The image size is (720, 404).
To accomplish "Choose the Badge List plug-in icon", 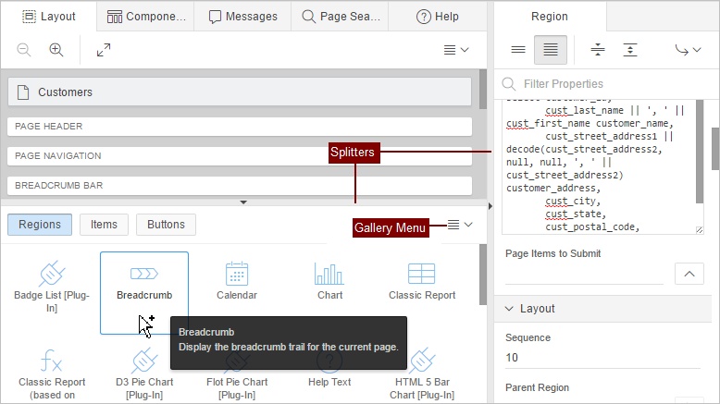I will [52, 282].
